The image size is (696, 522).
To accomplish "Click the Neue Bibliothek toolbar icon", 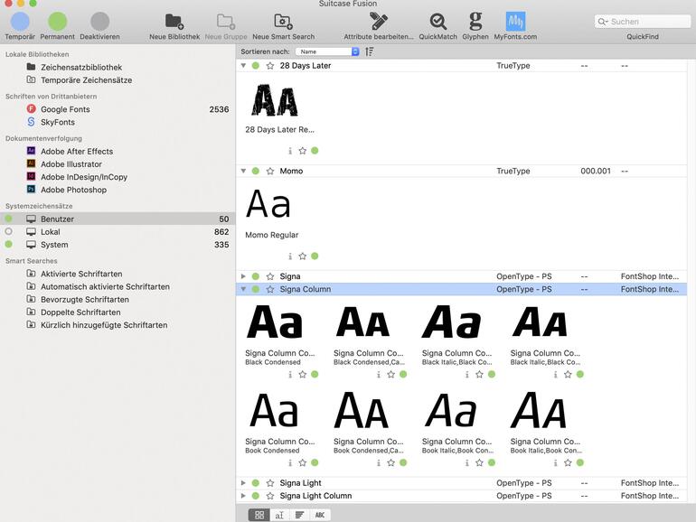I will click(174, 22).
